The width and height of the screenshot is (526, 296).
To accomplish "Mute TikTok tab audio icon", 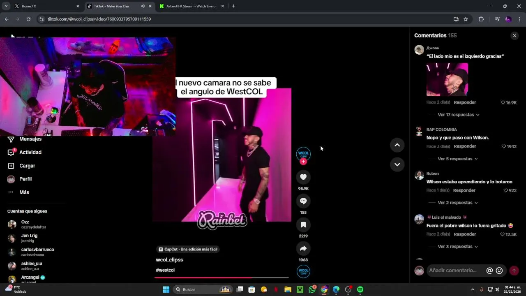I will click(x=143, y=6).
